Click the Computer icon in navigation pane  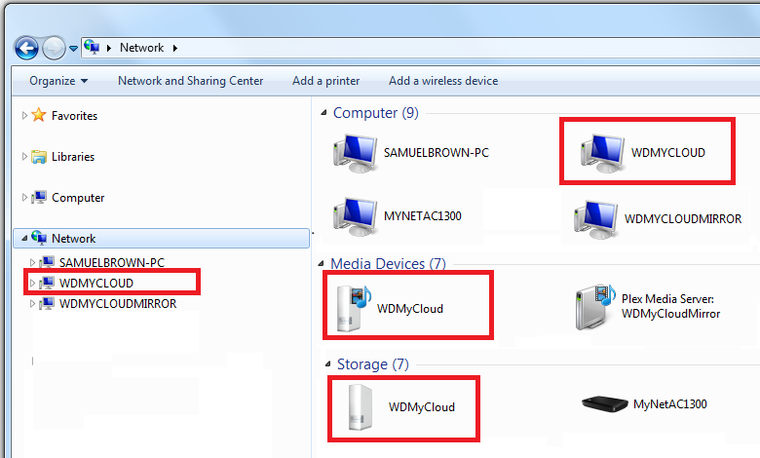coord(39,197)
